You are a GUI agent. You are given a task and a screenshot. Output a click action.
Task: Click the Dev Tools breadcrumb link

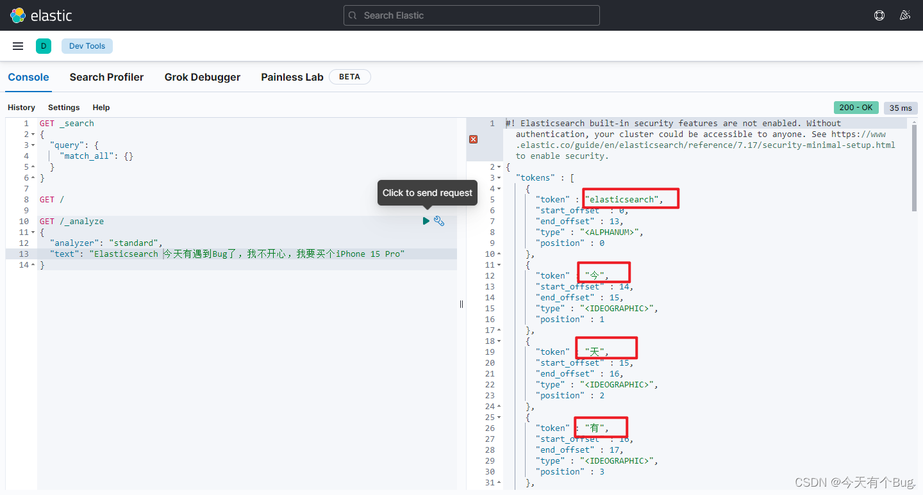[87, 45]
